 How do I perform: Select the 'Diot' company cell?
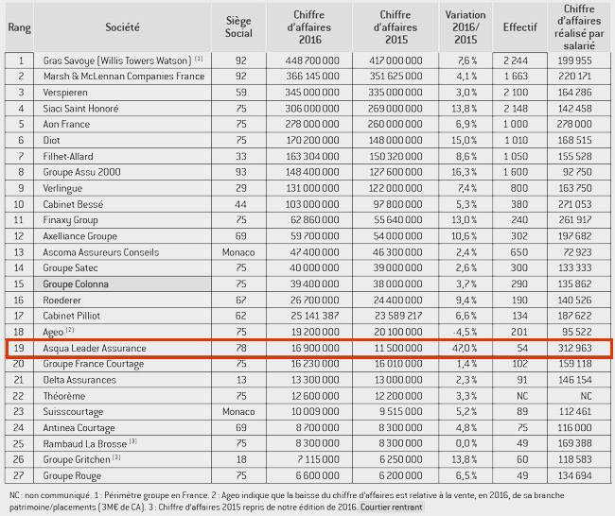pos(122,140)
